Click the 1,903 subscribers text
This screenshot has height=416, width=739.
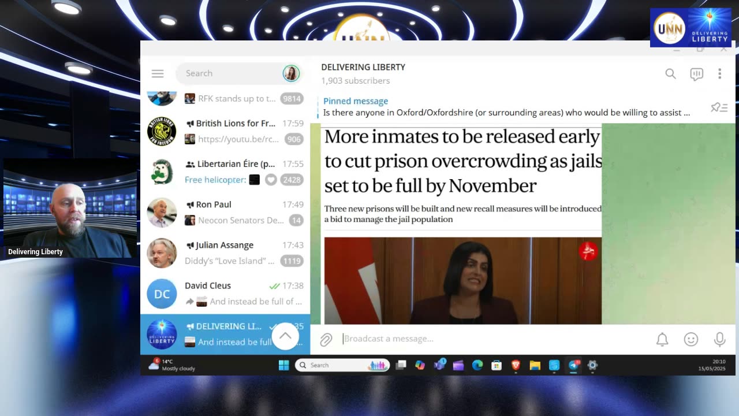[x=356, y=81]
